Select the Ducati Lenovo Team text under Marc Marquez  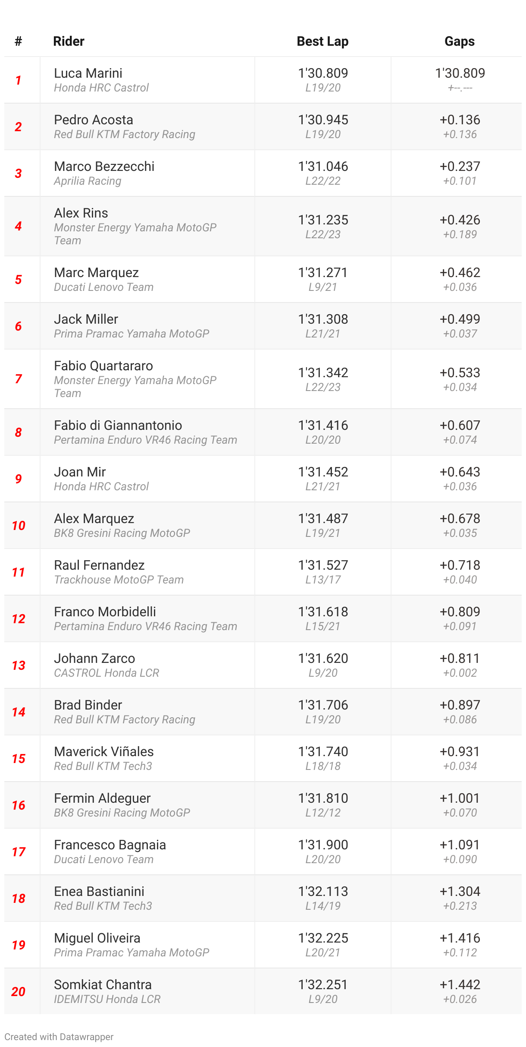point(103,287)
